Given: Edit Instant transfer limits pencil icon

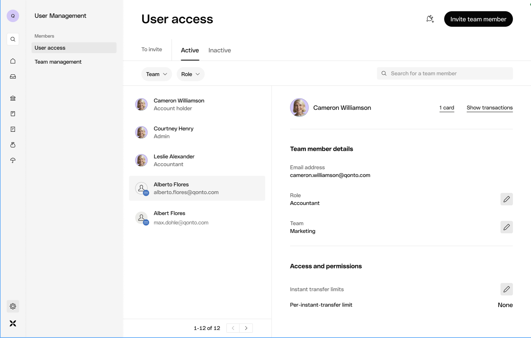Looking at the screenshot, I should (x=507, y=289).
